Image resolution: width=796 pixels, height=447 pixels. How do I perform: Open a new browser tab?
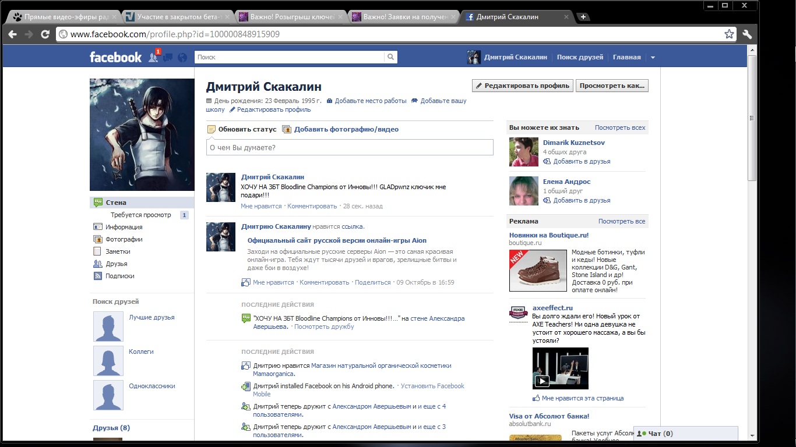coord(583,17)
